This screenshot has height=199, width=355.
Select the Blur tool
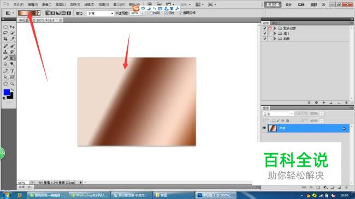coord(5,64)
